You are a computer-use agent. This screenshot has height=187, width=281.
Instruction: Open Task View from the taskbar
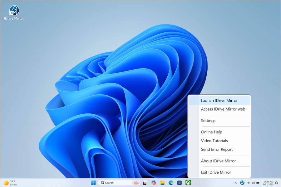coord(145,183)
